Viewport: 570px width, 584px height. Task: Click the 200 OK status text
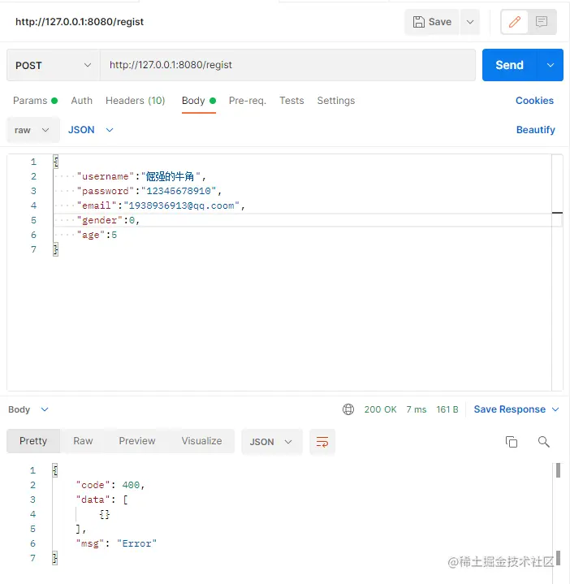pyautogui.click(x=380, y=409)
